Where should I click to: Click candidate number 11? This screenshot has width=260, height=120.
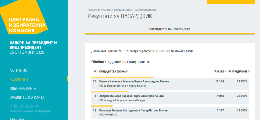pyautogui.click(x=95, y=110)
